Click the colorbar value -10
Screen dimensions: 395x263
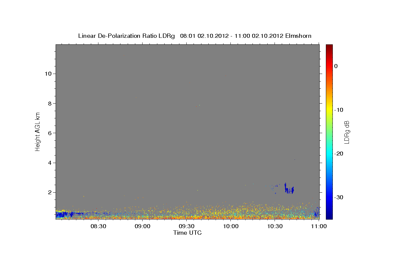click(x=339, y=110)
